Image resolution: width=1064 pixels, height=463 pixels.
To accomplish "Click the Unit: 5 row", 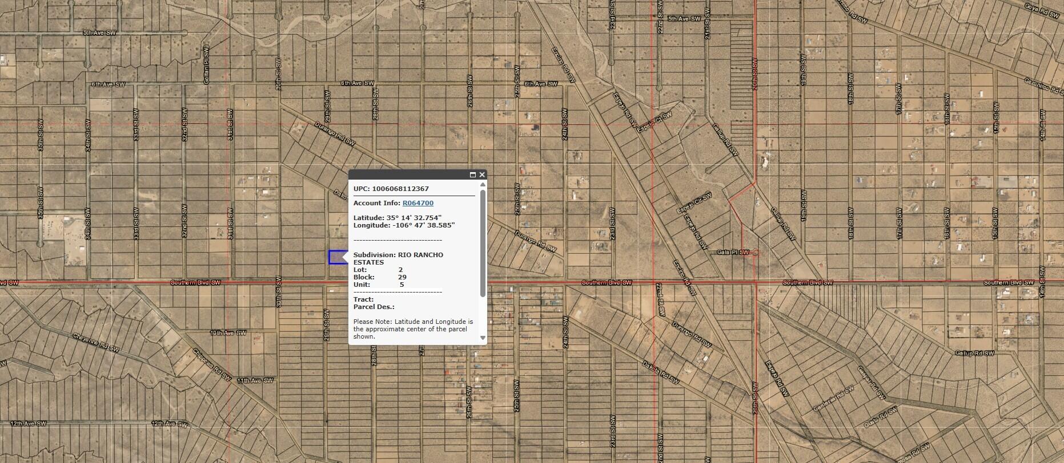I will coord(379,285).
